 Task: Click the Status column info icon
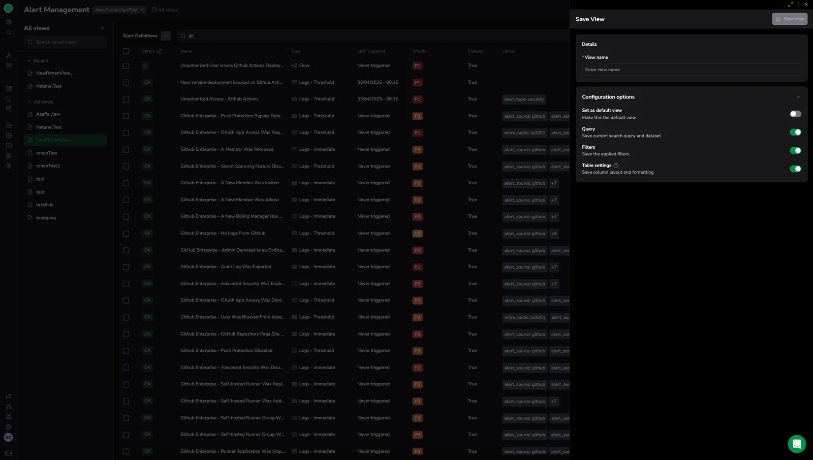[x=159, y=51]
